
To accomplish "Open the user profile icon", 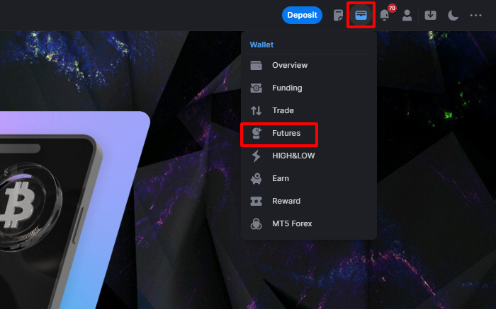I will 407,15.
